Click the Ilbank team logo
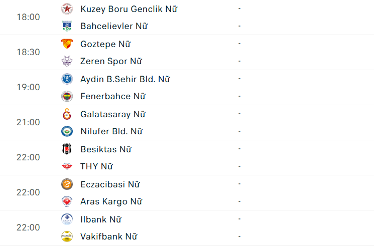The image size is (374, 246). [x=67, y=219]
